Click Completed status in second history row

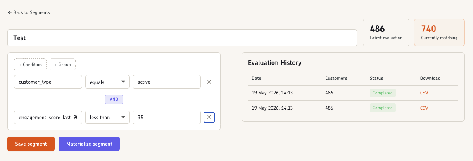coord(383,108)
